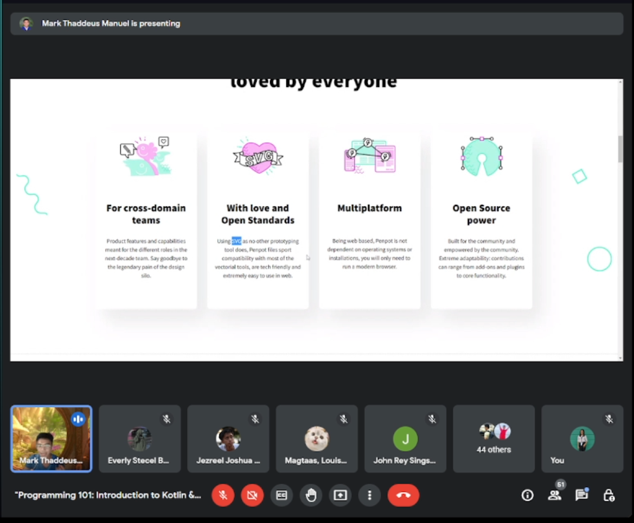Show the participants list with 61 people
The image size is (634, 523).
point(555,495)
